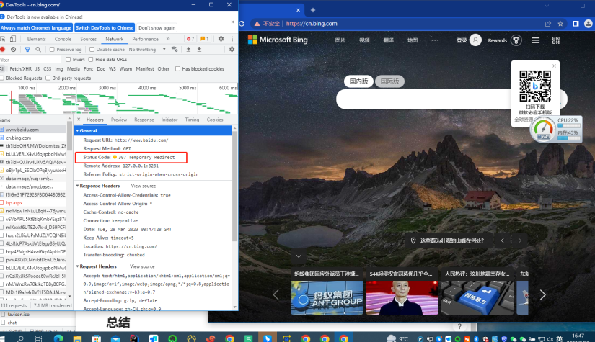This screenshot has height=342, width=595.
Task: Click the Bing search input box
Action: click(x=423, y=99)
